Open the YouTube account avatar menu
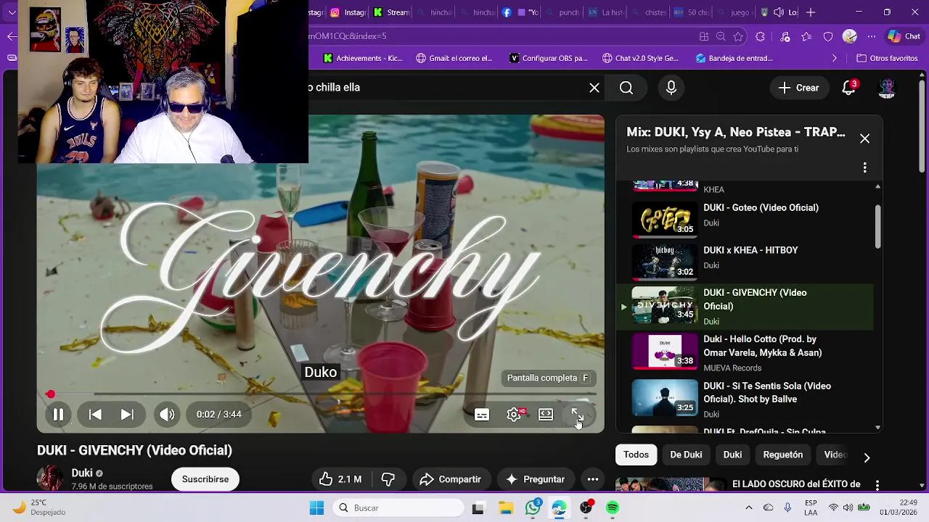Viewport: 929px width, 522px height. coord(887,88)
